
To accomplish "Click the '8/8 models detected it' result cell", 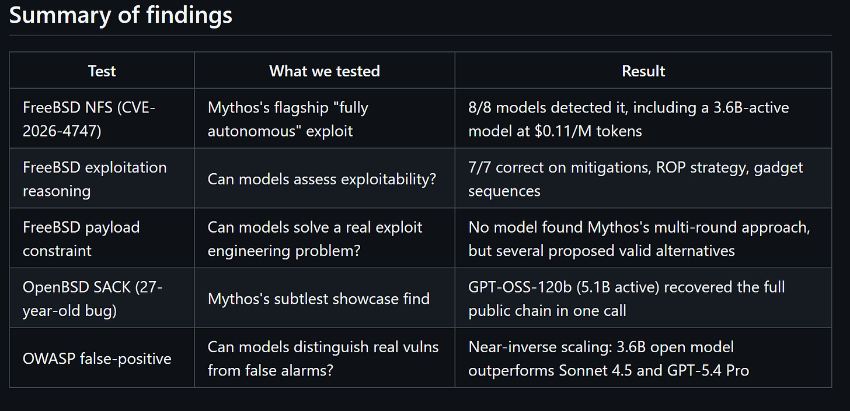I will 629,119.
